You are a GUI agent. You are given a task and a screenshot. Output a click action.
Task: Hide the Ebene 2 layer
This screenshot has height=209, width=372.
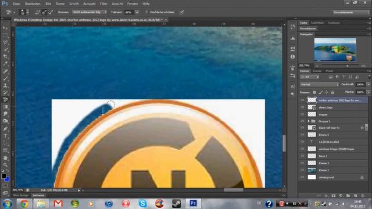302,170
